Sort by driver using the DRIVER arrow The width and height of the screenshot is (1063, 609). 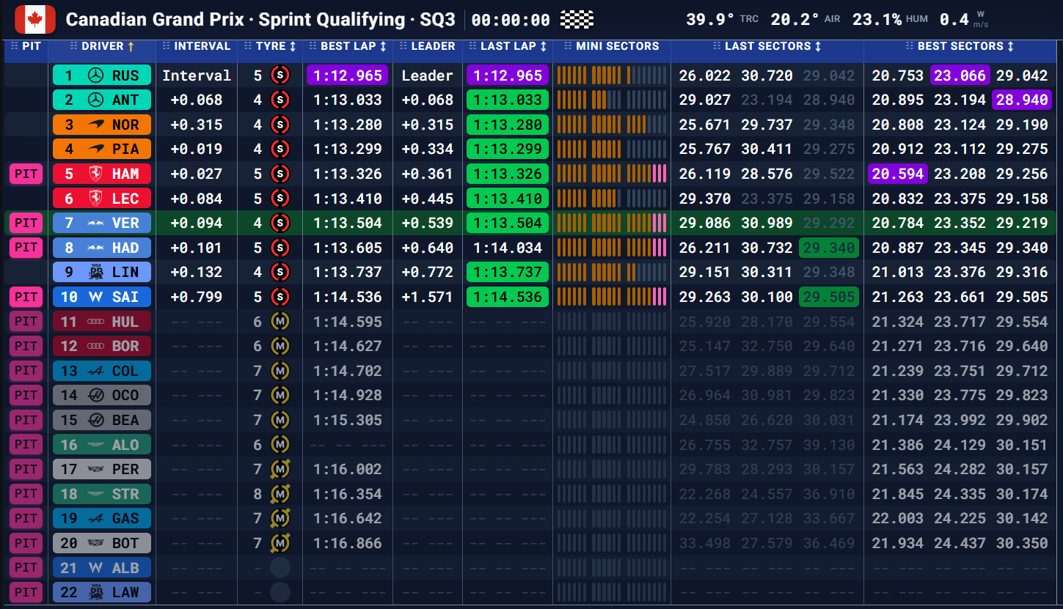coord(131,46)
